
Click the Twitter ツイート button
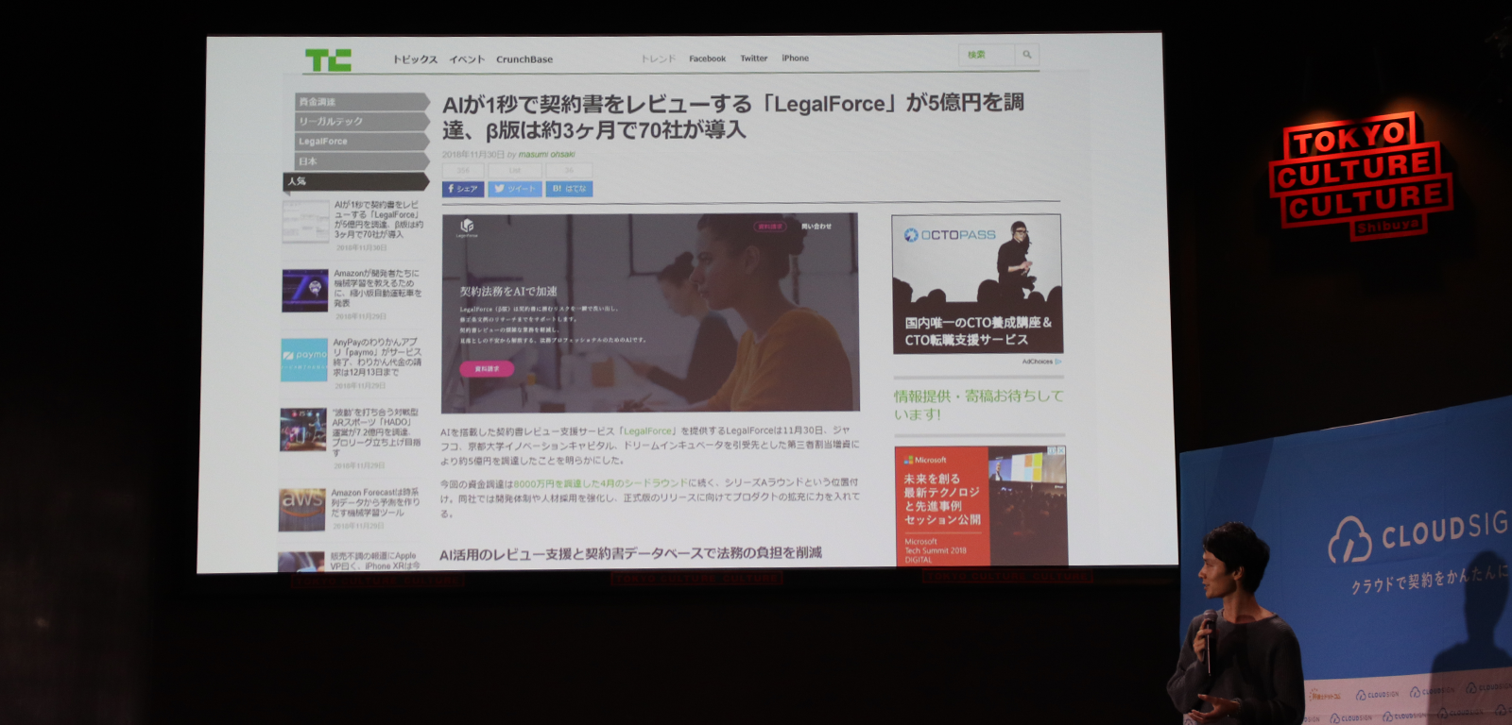(516, 189)
